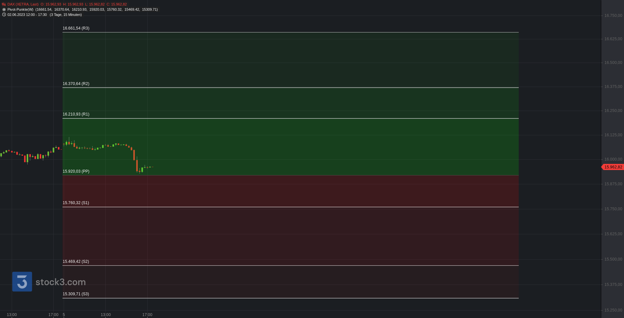Open the Pivot-Punkte(W) indicator label
The image size is (624, 318).
pos(20,9)
